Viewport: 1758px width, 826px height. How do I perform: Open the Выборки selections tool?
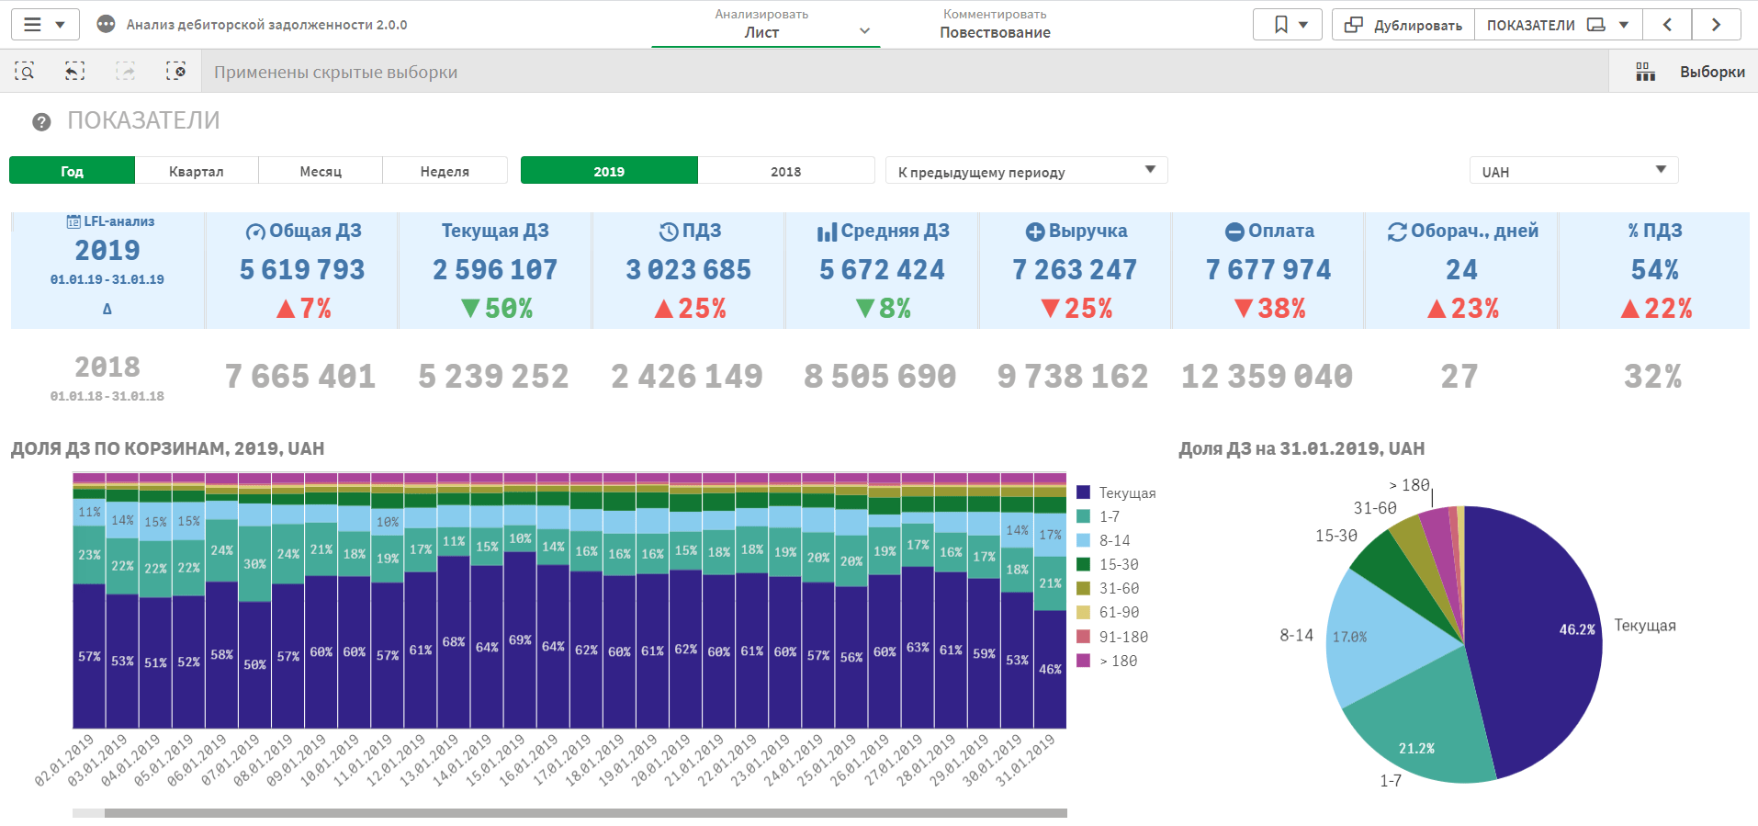pos(1690,72)
